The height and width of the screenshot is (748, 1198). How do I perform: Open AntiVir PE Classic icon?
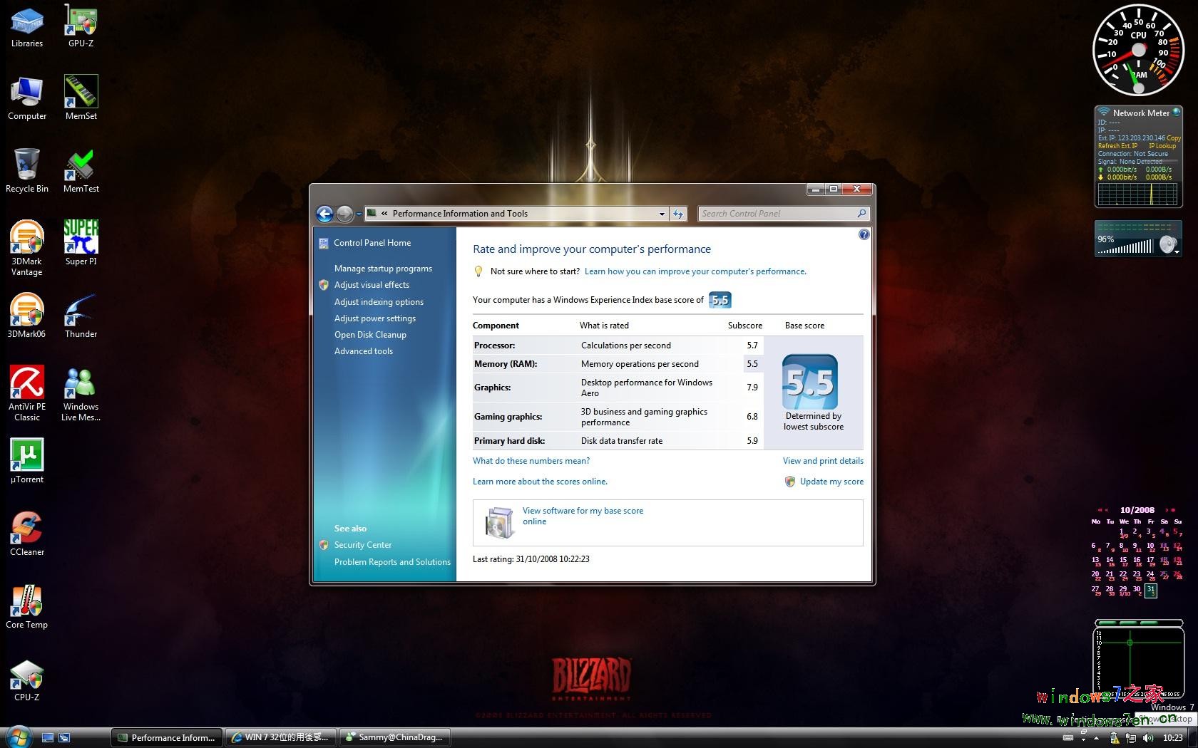pyautogui.click(x=27, y=393)
